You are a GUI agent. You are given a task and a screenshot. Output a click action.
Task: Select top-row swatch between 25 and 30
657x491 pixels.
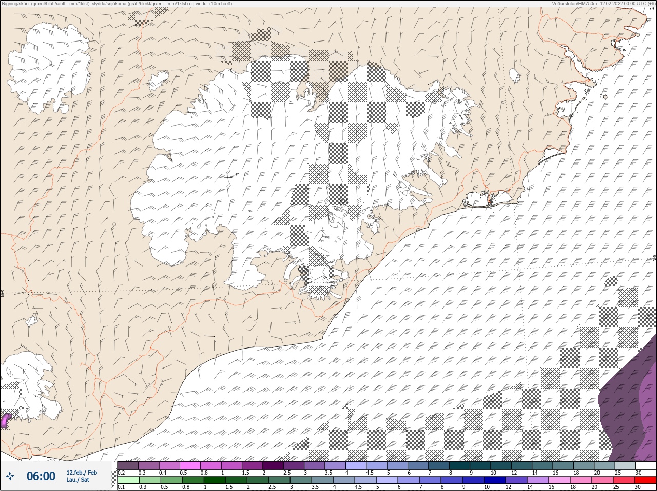click(x=625, y=465)
